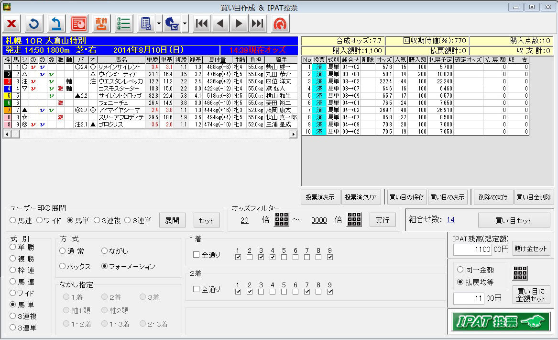Jump to last race with skip-forward icon
Viewport: 558px width, 340px height.
(257, 24)
